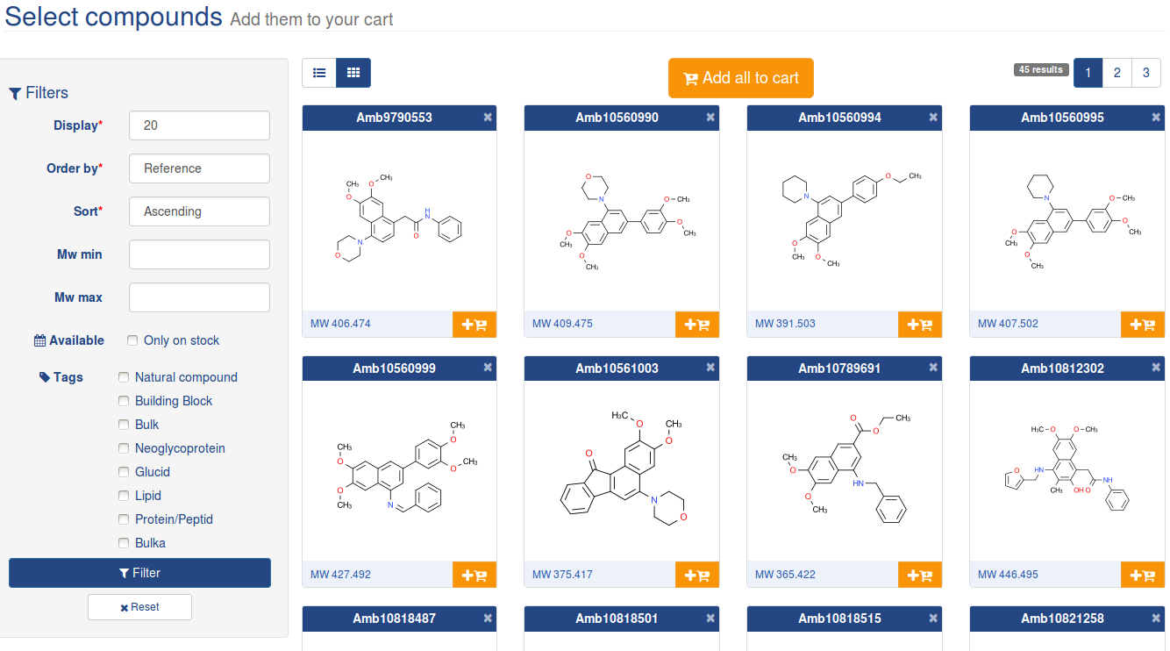Add Amb9790553 to cart
This screenshot has height=651, width=1170.
pyautogui.click(x=474, y=324)
